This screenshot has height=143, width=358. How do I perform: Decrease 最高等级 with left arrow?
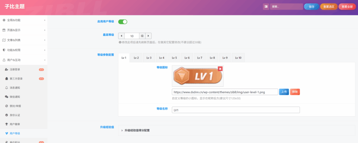[121, 36]
